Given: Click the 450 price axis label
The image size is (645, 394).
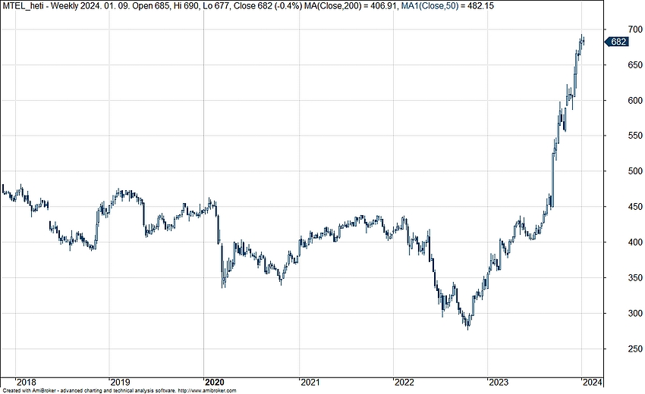Looking at the screenshot, I should click(x=635, y=207).
